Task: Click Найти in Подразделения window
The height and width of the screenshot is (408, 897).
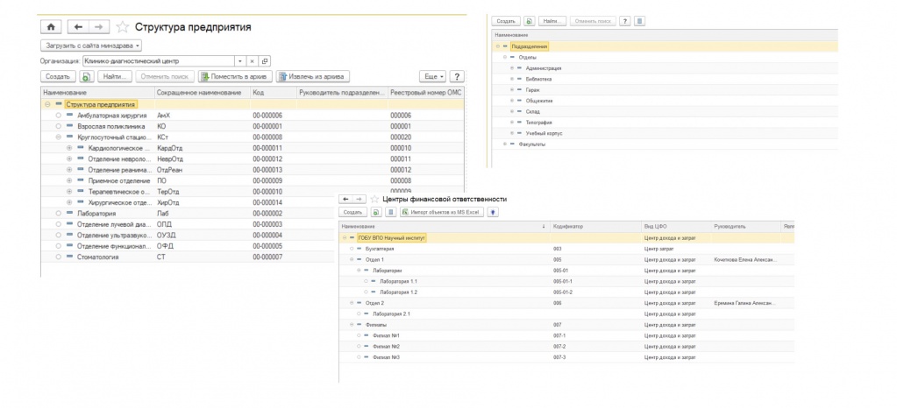Action: [552, 21]
